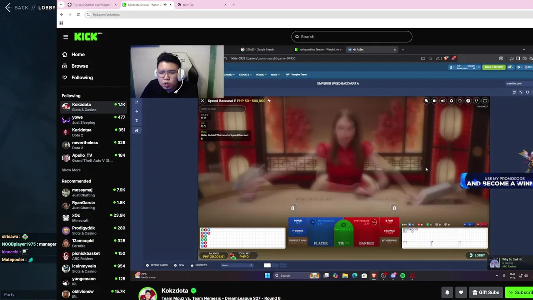Reload the kick.com page
The image size is (533, 300).
[x=78, y=15]
